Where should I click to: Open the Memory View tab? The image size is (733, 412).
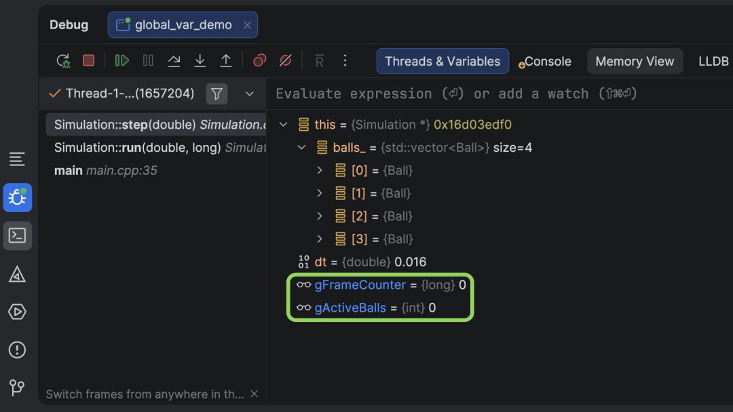tap(635, 61)
